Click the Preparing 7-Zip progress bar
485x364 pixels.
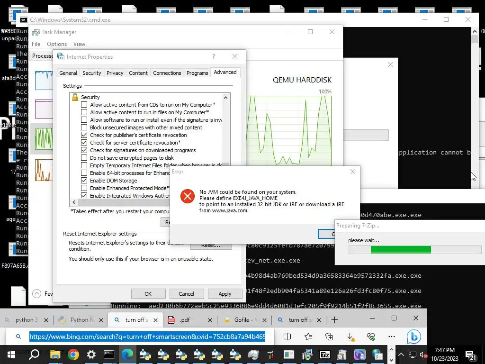[415, 250]
